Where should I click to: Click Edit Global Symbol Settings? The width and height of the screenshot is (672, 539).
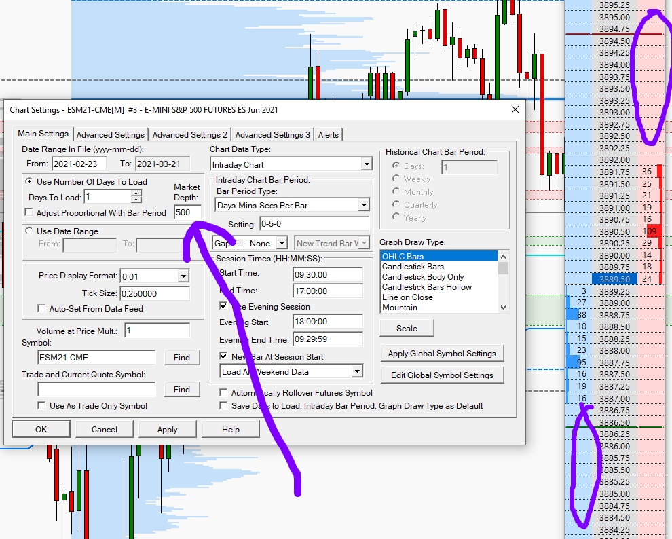tap(442, 375)
